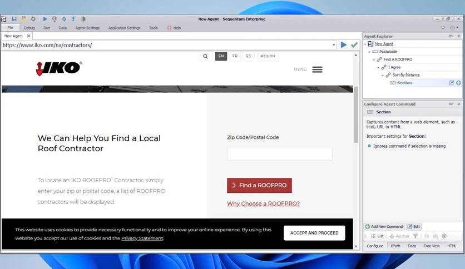This screenshot has width=465, height=269.
Task: Select the FR language button
Action: coord(235,56)
